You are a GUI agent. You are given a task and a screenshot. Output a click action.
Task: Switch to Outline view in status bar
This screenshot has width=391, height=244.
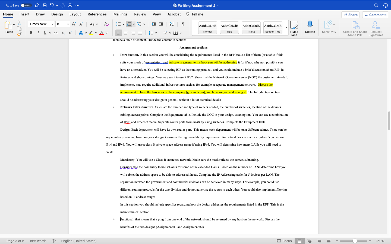pos(319,241)
